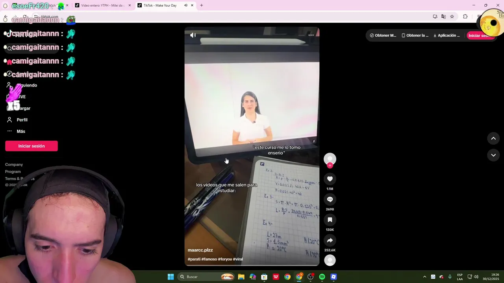Go to previous video with up chevron
This screenshot has width=504, height=283.
tap(493, 138)
